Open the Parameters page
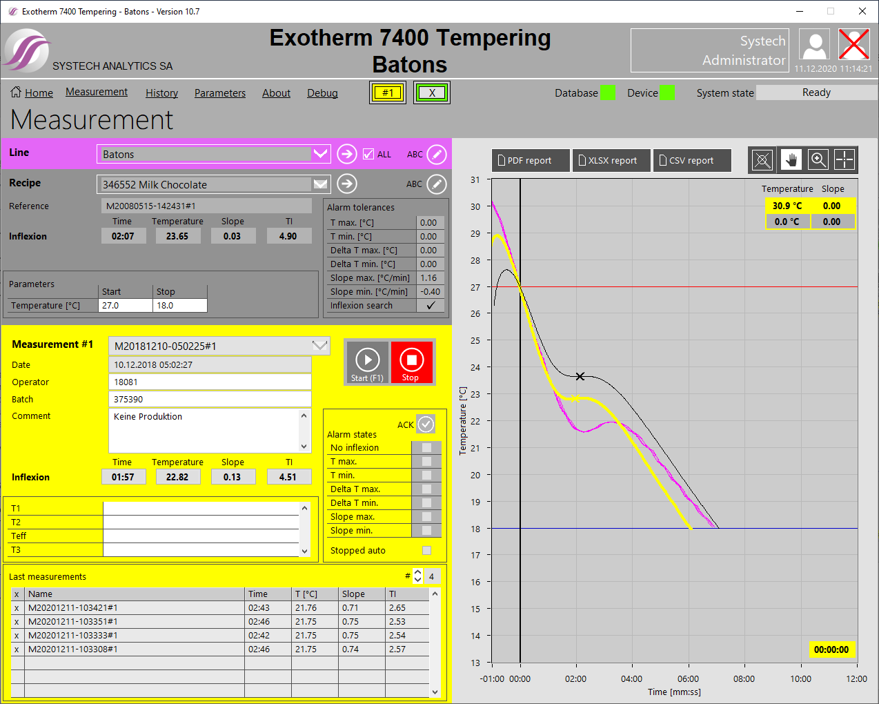Image resolution: width=879 pixels, height=704 pixels. click(x=220, y=92)
